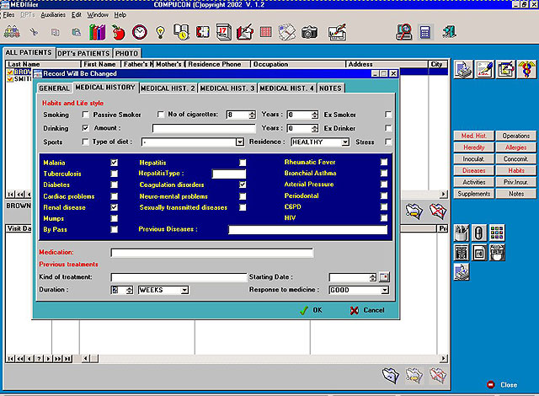Adjust Duration spinner arrows

tap(129, 290)
